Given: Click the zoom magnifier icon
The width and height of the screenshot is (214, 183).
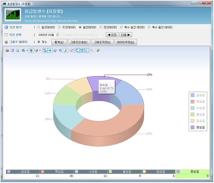Looking at the screenshot, I should 92,51.
